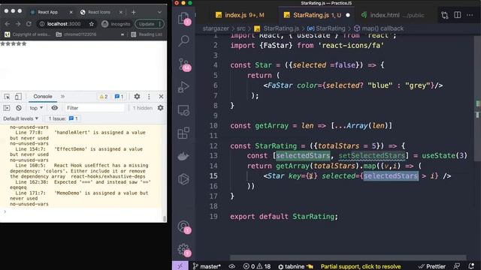Switch to the index.js editor tab
Viewport: 481px width, 270px height.
point(240,15)
